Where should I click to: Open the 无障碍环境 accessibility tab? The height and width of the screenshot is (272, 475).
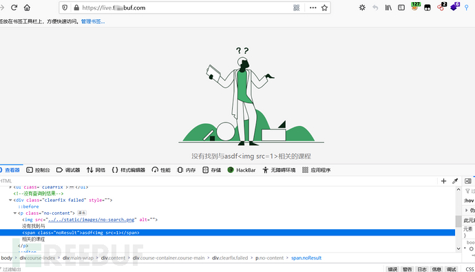point(279,170)
